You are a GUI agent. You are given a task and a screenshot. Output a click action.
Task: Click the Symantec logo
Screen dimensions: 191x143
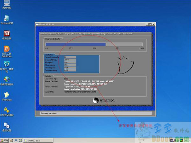103,100
